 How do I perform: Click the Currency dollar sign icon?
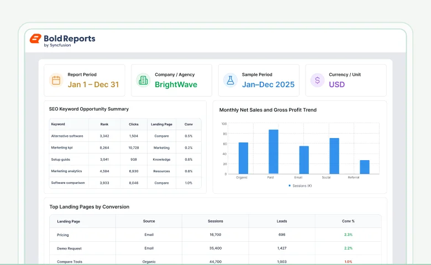click(x=318, y=80)
